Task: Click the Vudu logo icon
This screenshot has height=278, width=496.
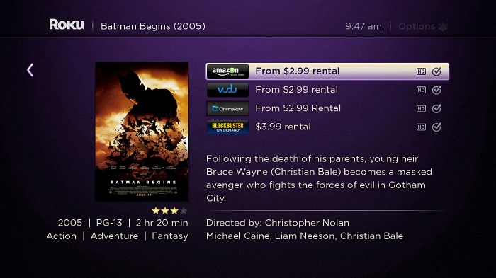Action: pos(227,90)
